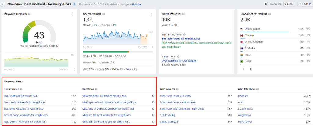313x126 pixels.
Task: Open the Search volume card three-dot menu
Action: [151, 14]
